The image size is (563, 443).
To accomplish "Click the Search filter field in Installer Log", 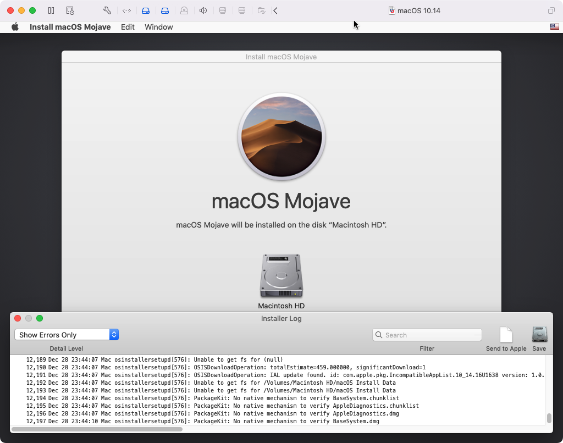I will click(x=427, y=335).
